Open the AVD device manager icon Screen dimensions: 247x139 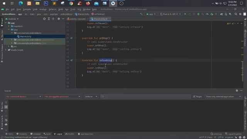click(226, 14)
